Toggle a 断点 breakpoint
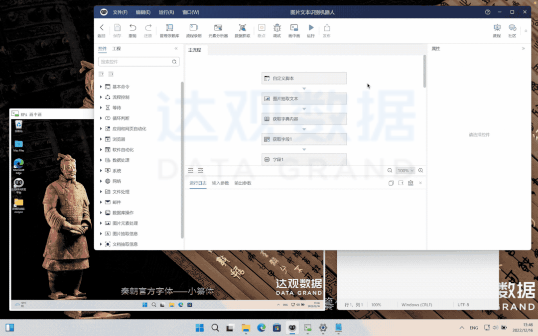This screenshot has width=538, height=336. (262, 30)
